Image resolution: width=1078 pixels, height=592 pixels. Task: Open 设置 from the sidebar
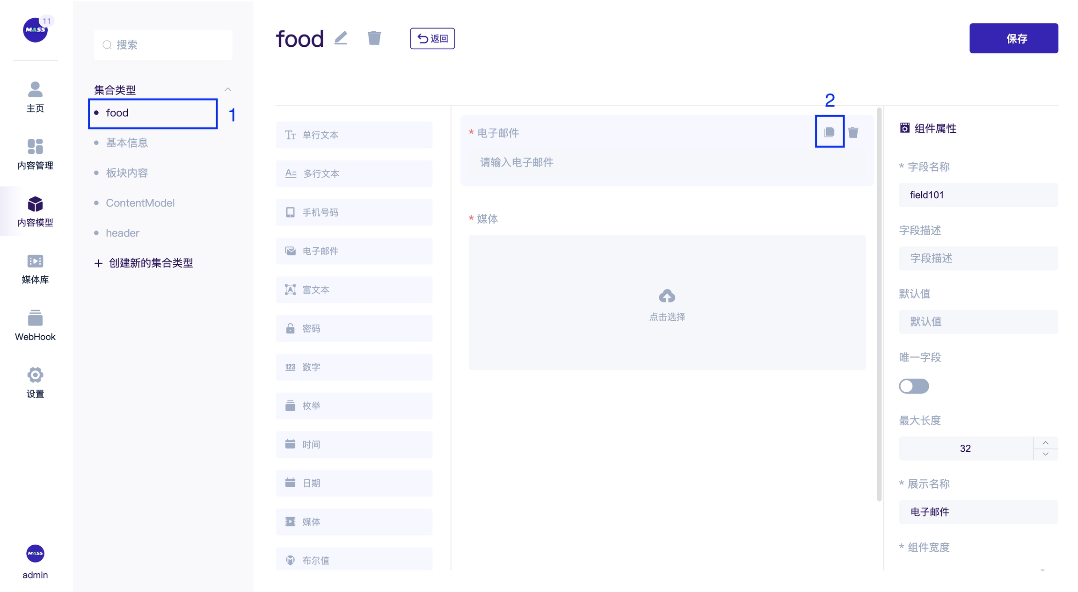click(x=35, y=383)
